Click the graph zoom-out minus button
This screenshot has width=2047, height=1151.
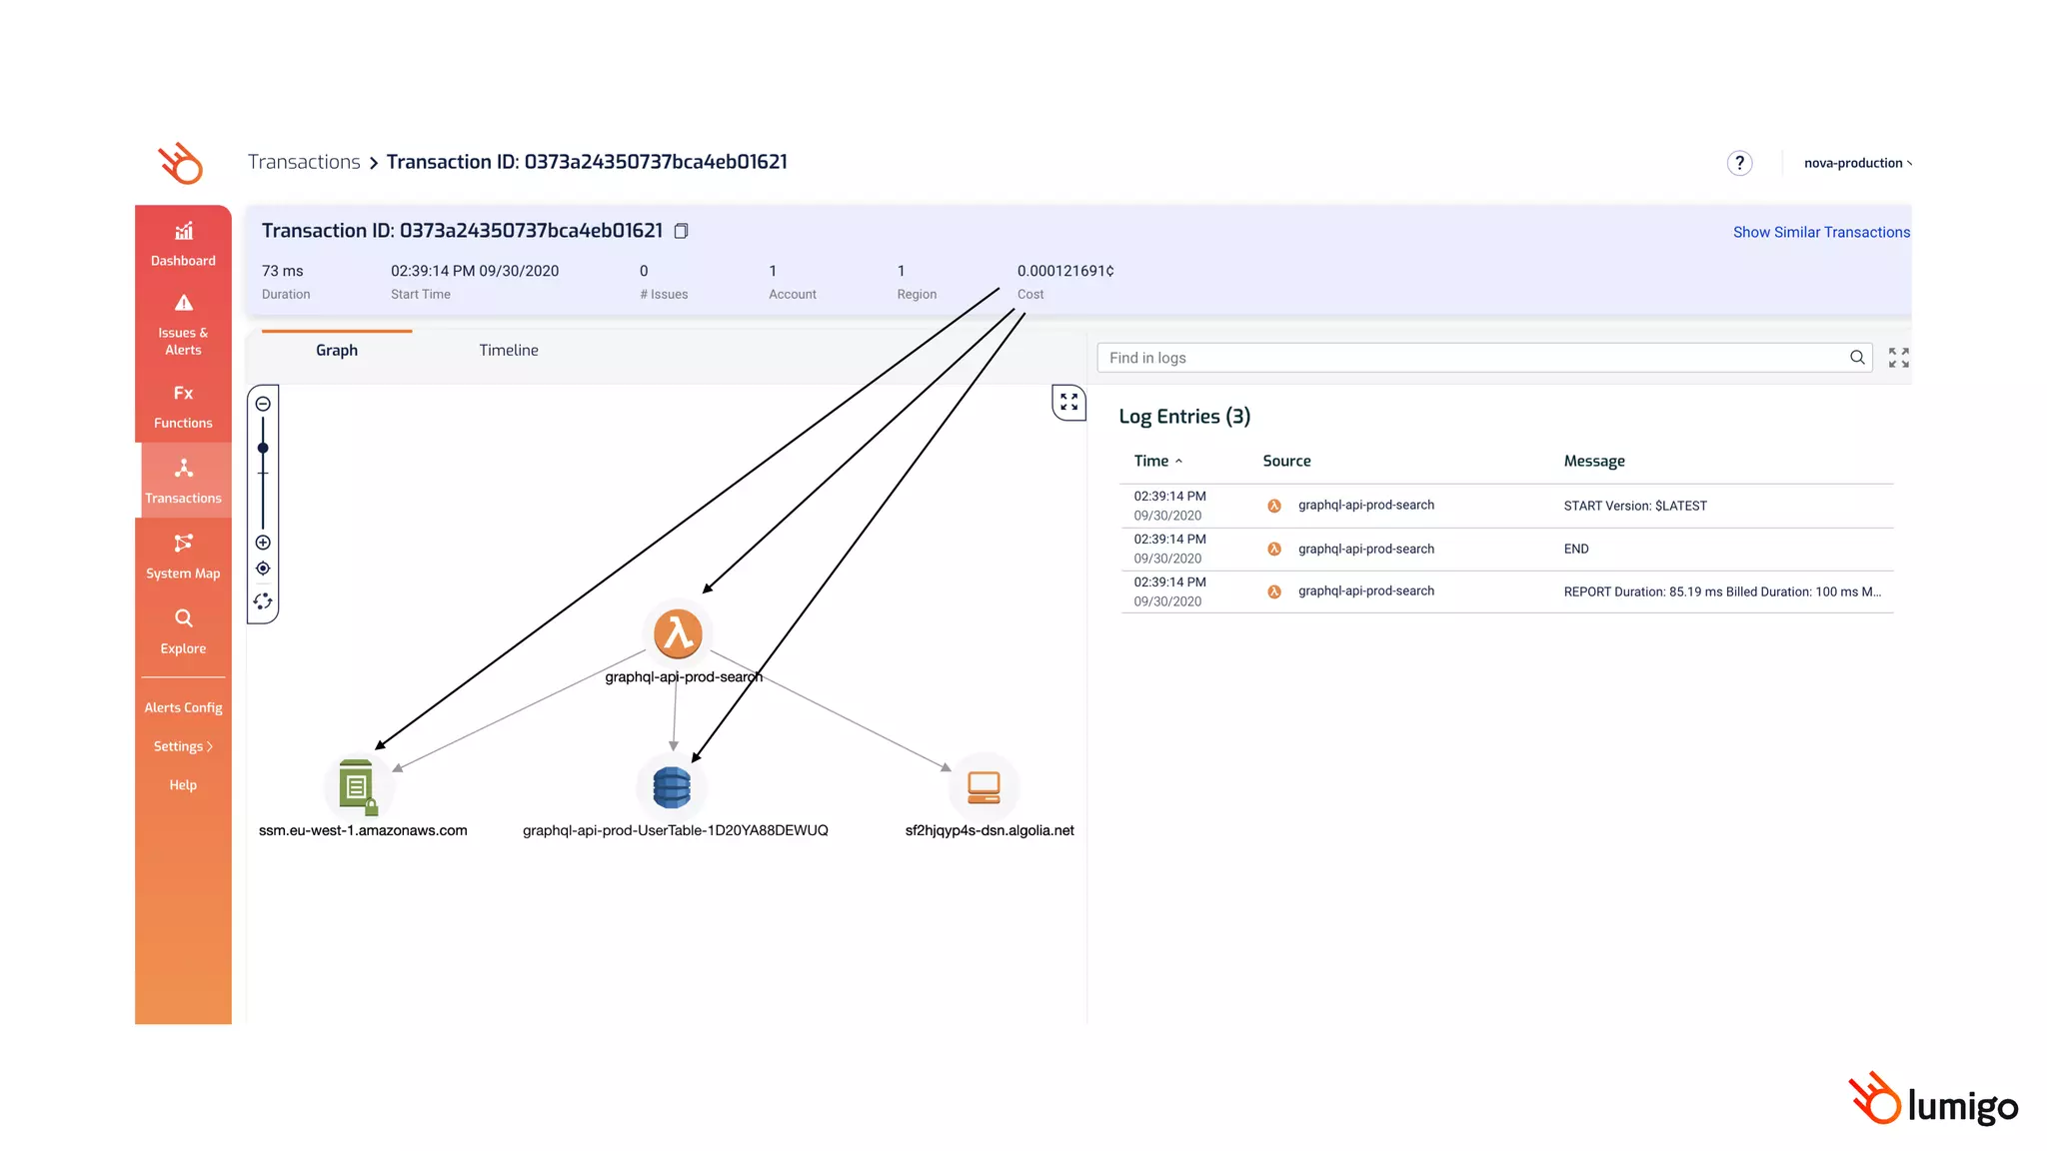pyautogui.click(x=263, y=404)
